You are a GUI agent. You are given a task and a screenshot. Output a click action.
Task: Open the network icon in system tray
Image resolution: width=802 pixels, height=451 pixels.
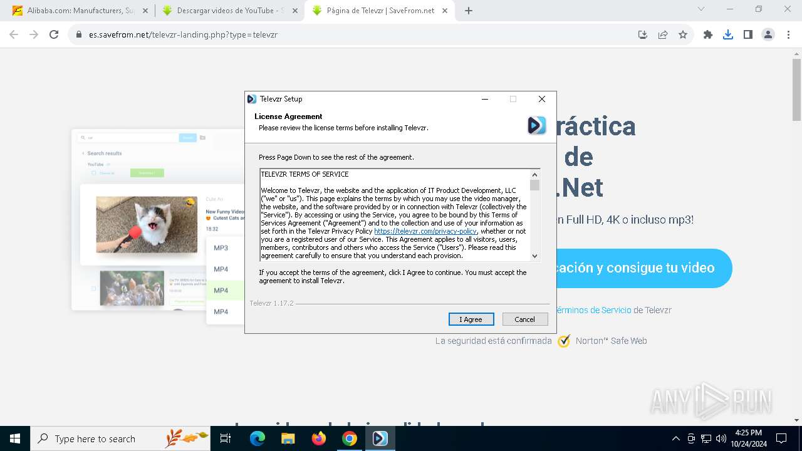click(x=706, y=438)
